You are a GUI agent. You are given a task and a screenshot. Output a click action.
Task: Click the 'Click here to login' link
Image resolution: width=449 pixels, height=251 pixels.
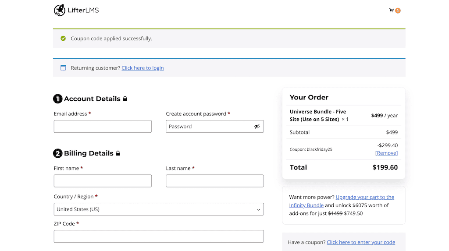pos(143,68)
